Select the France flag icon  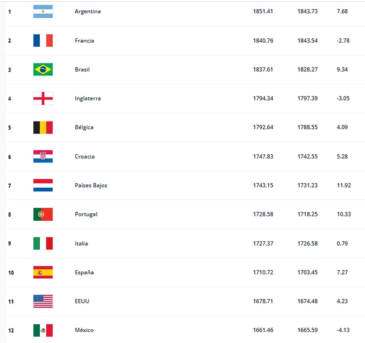pos(43,41)
